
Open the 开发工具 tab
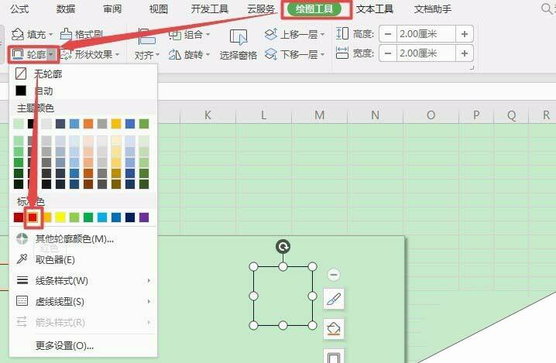(210, 9)
